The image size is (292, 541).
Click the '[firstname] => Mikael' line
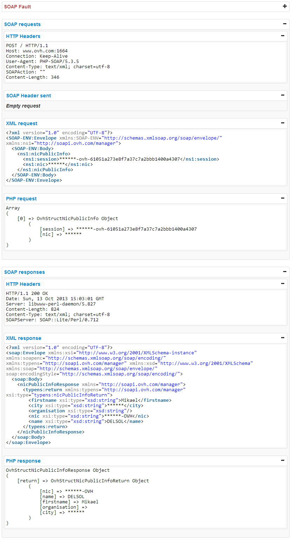pos(69,502)
